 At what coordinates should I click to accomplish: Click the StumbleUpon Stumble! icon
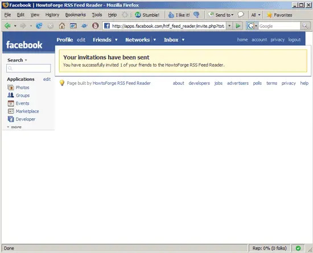coord(138,15)
